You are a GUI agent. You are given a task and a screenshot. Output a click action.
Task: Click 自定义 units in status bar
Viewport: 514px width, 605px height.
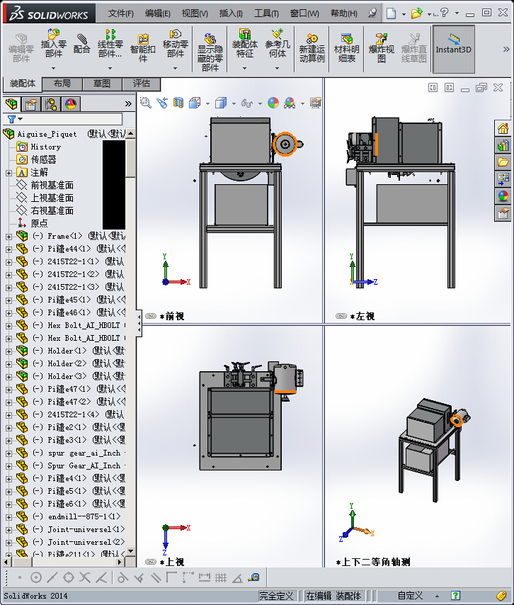pyautogui.click(x=410, y=596)
